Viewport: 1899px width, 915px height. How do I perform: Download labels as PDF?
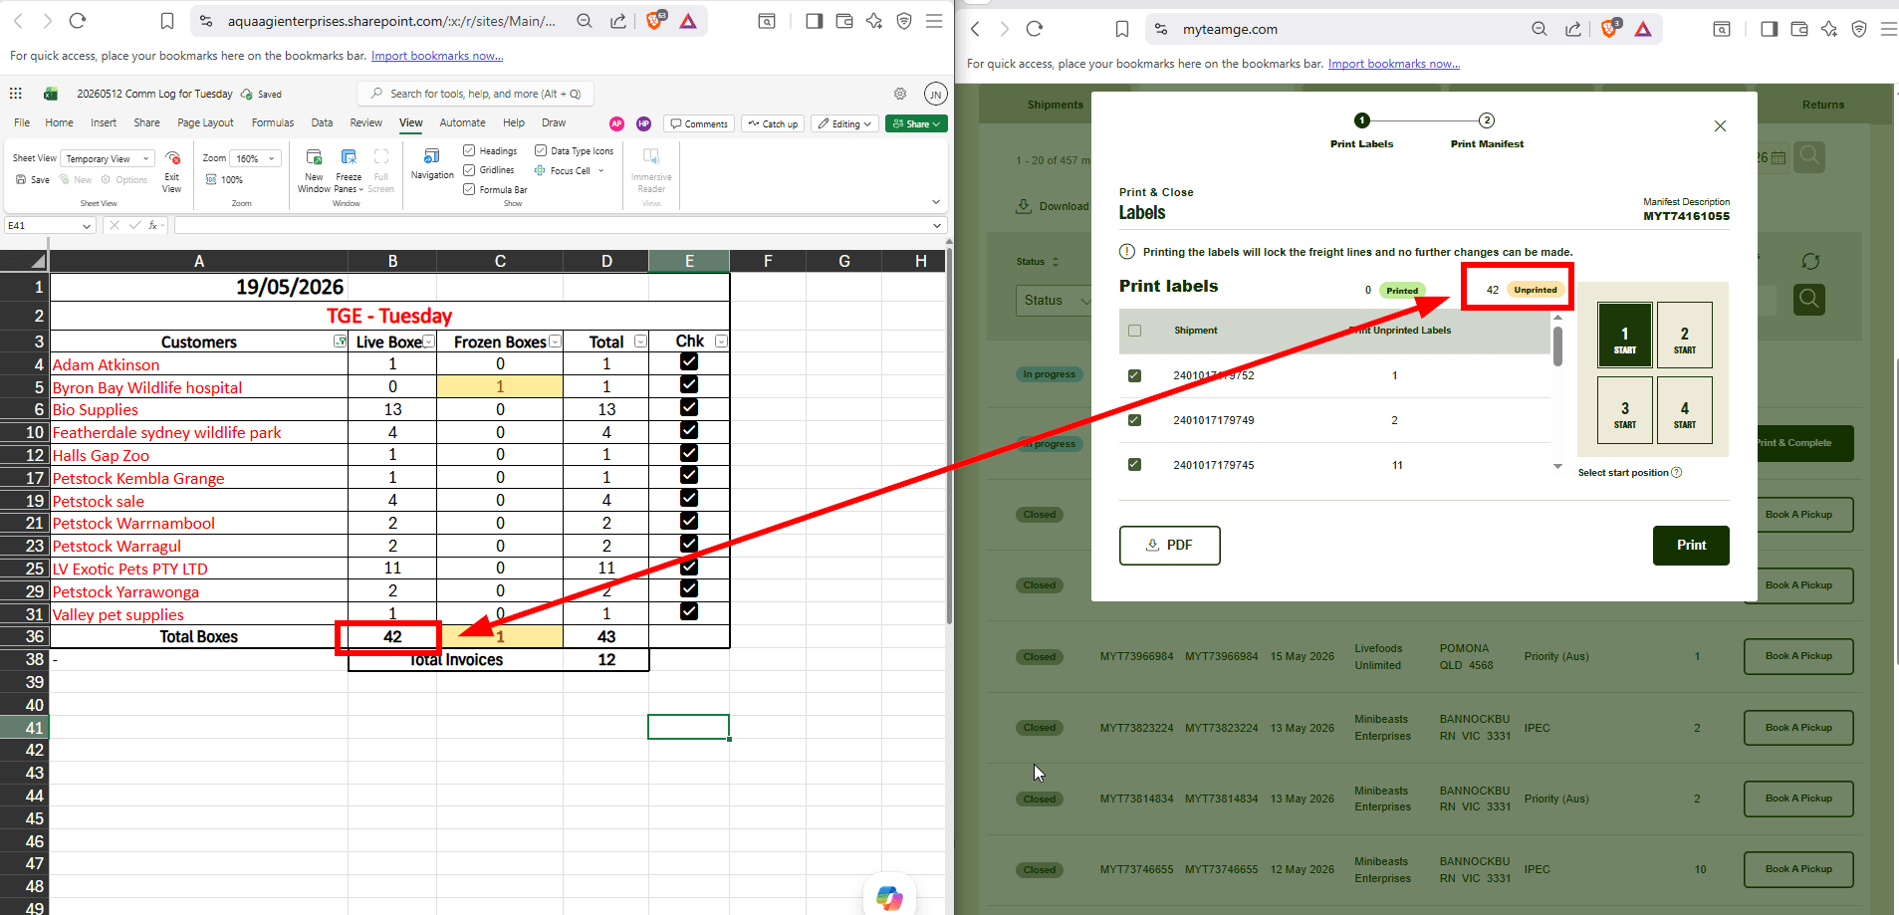[1170, 546]
